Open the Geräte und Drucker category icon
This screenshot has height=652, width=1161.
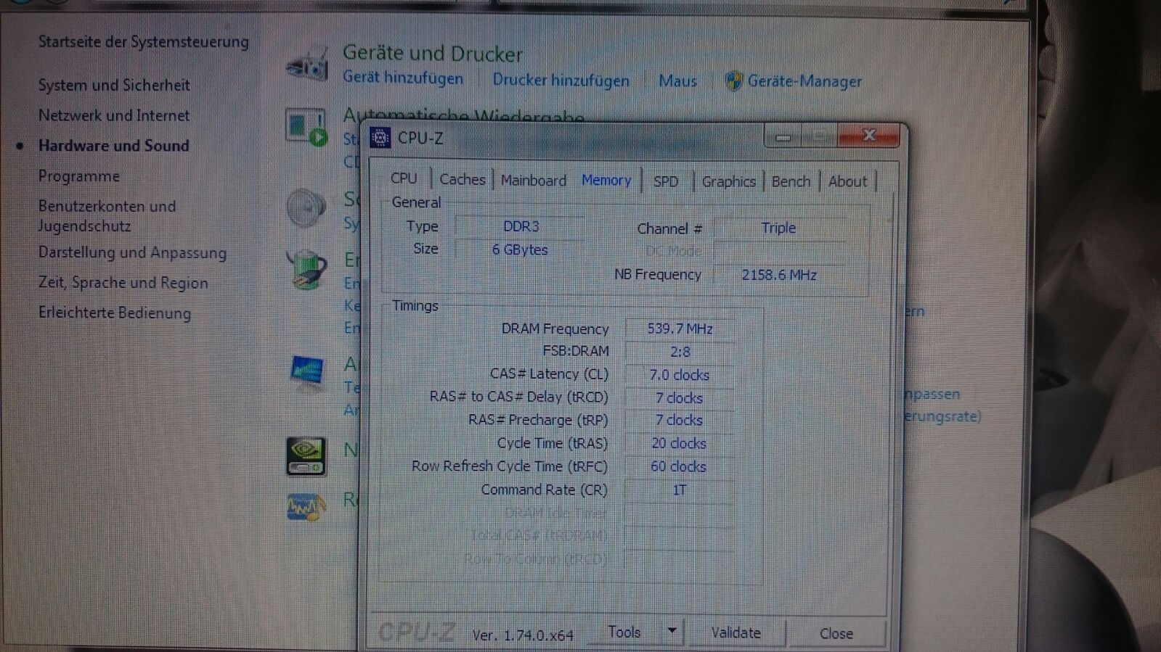coord(307,64)
